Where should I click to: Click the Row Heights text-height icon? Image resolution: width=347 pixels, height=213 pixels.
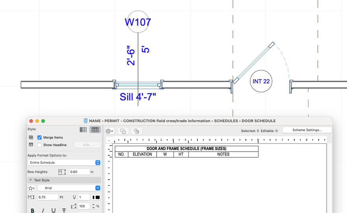(62, 172)
